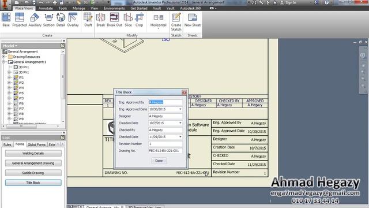Select the Draft view tool
Image resolution: width=369 pixels, height=208 pixels.
(88, 20)
